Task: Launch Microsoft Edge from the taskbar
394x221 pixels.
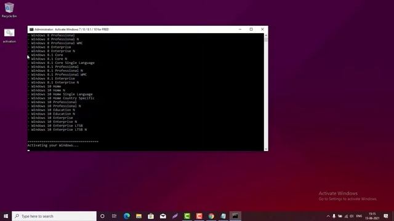Action: click(127, 216)
